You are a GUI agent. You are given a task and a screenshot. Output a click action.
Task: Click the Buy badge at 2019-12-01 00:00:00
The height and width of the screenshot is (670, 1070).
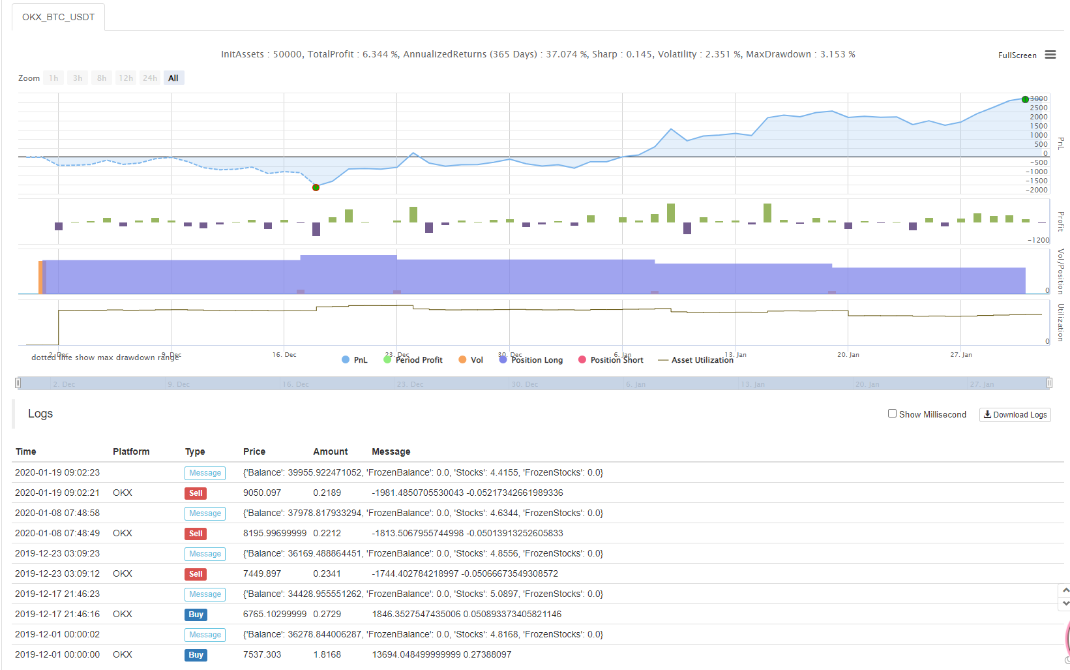[196, 655]
